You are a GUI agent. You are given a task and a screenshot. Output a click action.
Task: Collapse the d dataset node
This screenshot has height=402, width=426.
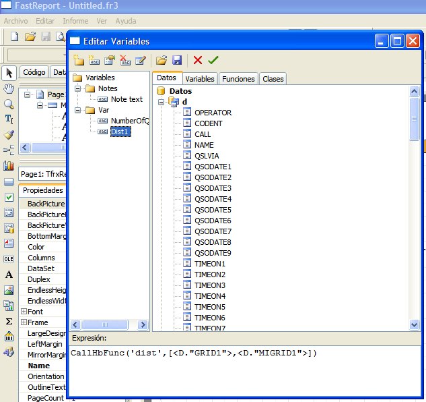162,102
